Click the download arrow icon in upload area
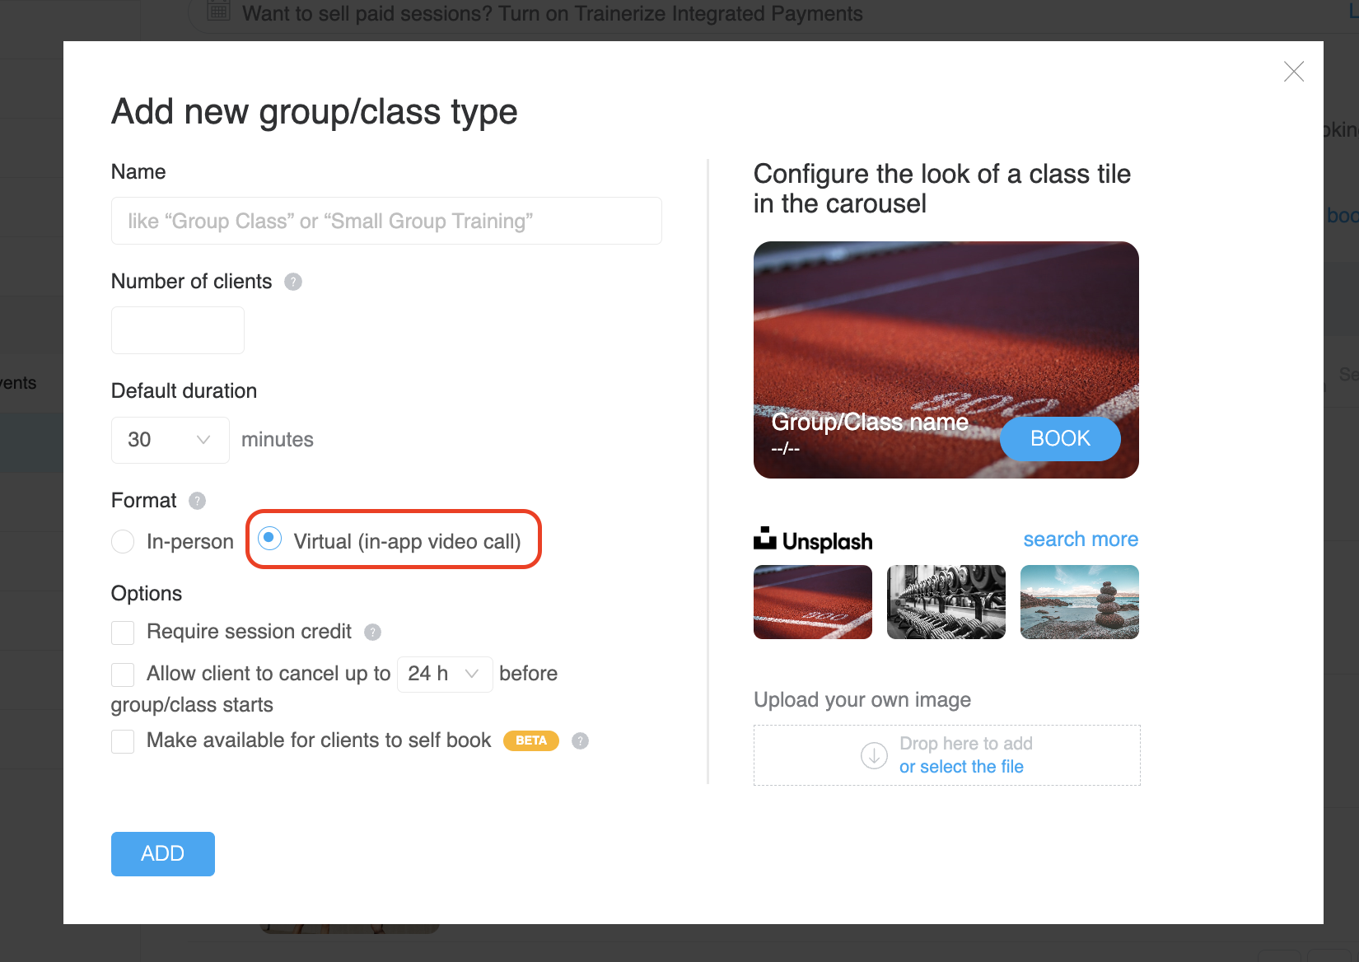This screenshot has width=1359, height=962. point(873,755)
